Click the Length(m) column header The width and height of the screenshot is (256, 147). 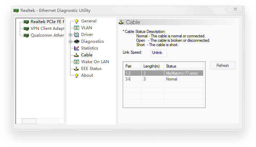[152, 66]
